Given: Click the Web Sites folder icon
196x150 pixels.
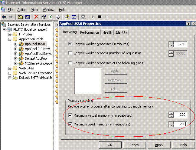Looking at the screenshot, I should 15,68.
